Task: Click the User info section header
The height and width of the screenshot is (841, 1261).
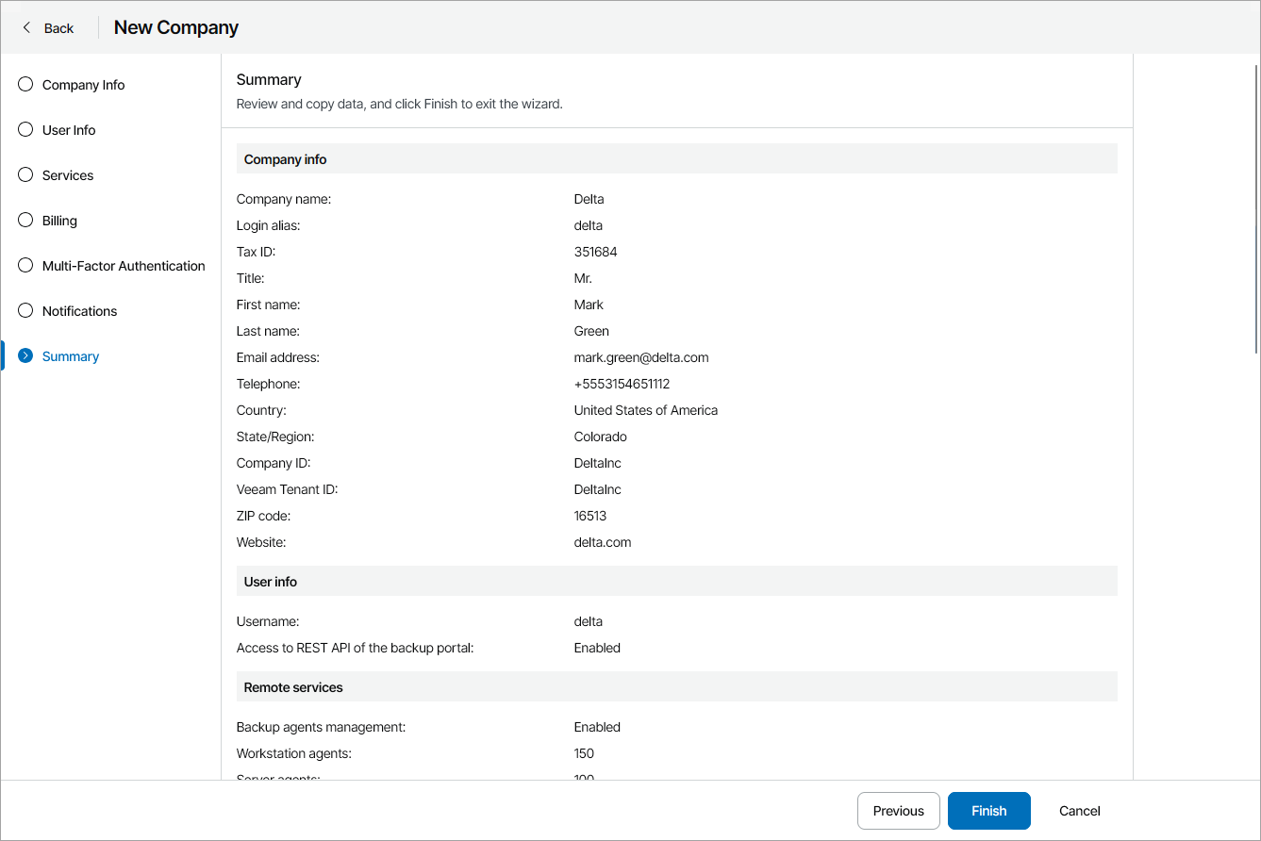Action: click(270, 581)
